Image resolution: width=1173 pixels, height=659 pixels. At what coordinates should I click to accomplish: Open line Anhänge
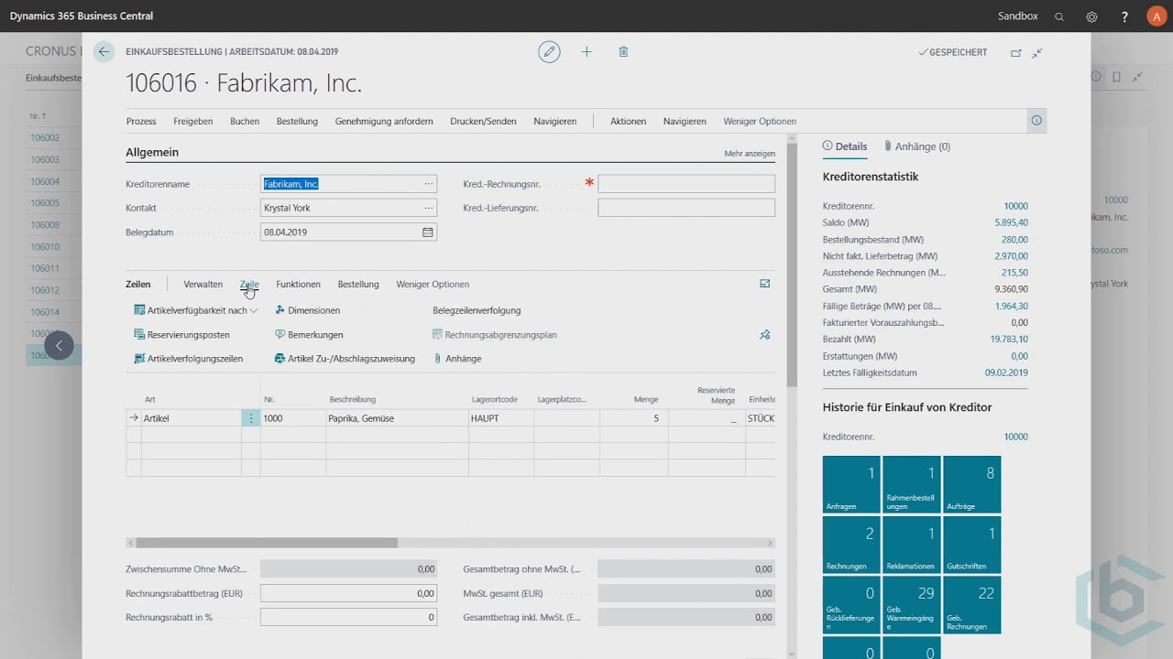[456, 359]
